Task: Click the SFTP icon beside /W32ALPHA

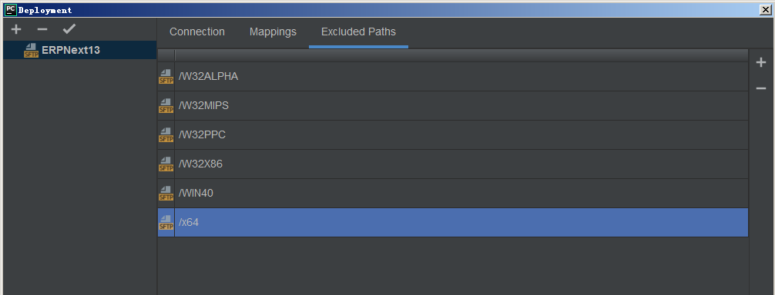Action: tap(166, 76)
